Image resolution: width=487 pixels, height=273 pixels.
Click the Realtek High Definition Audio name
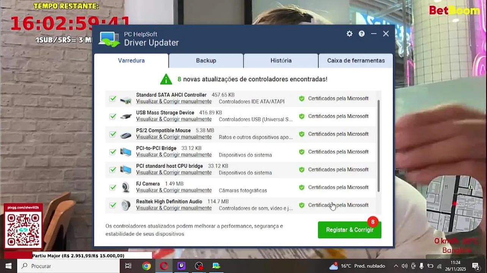click(169, 202)
